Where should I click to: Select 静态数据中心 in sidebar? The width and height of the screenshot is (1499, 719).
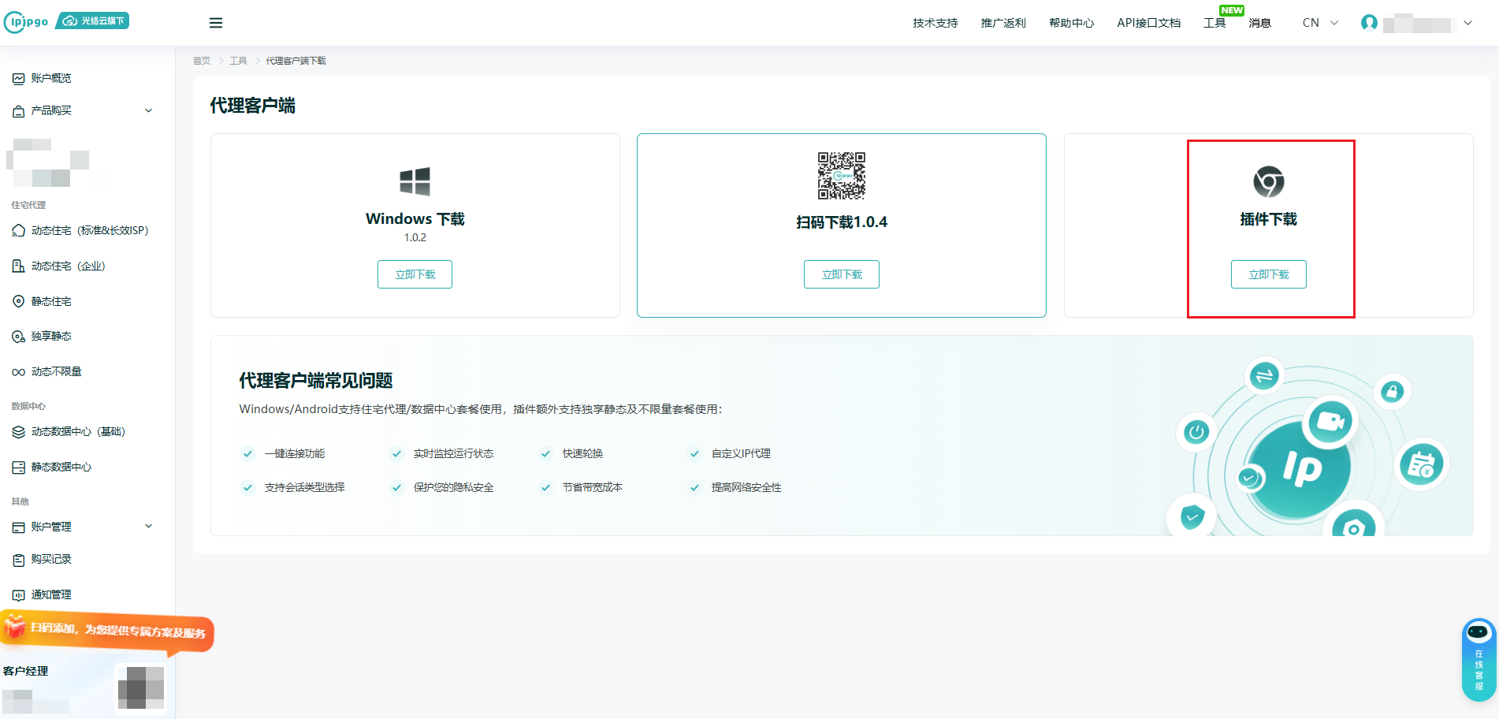[x=61, y=467]
